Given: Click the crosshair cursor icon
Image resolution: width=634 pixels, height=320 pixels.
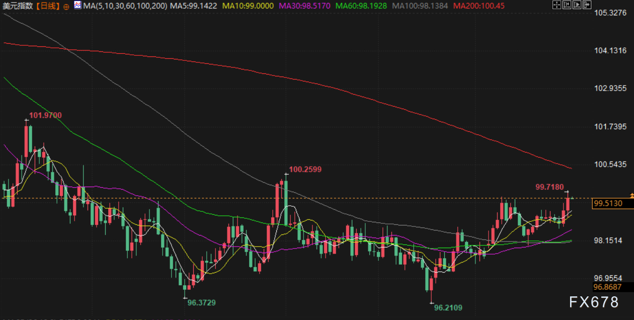Looking at the screenshot, I should pos(556,5).
